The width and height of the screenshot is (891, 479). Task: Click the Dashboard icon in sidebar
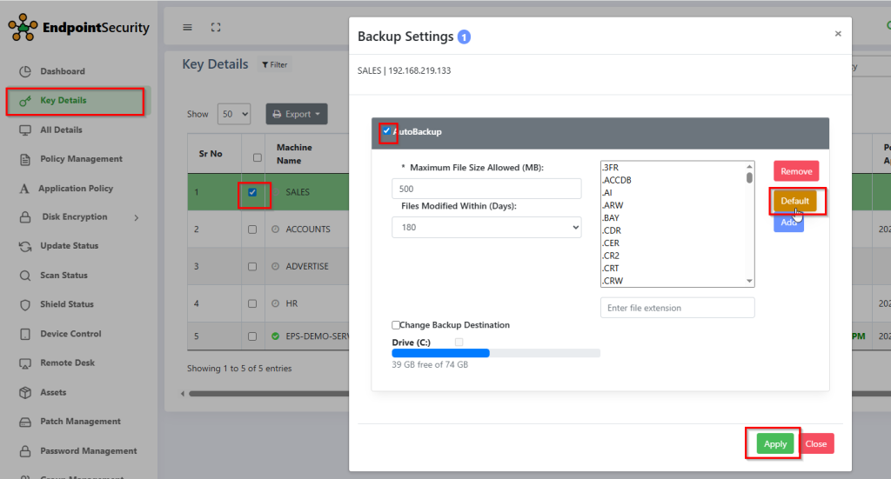point(25,71)
